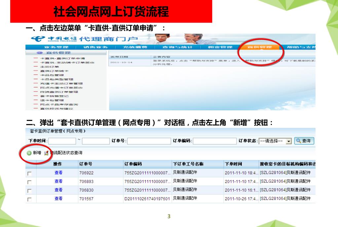This screenshot has height=227, width=338.
Task: Focus the 订单编码 input field
Action: [215, 141]
